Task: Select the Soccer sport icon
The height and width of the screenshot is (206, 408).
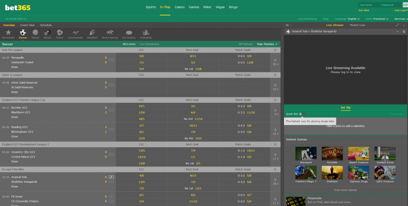Action: pos(23,33)
